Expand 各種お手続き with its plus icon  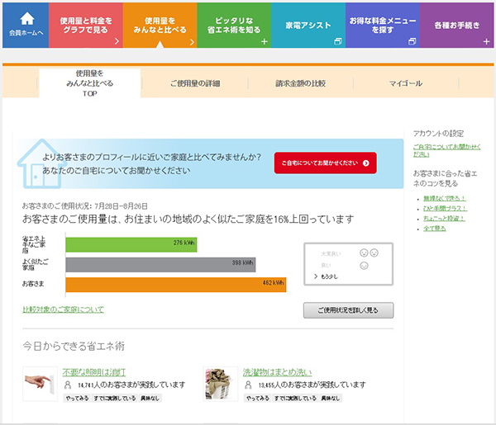[487, 41]
